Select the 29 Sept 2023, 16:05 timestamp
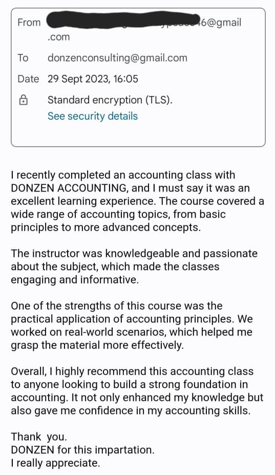 tap(93, 79)
